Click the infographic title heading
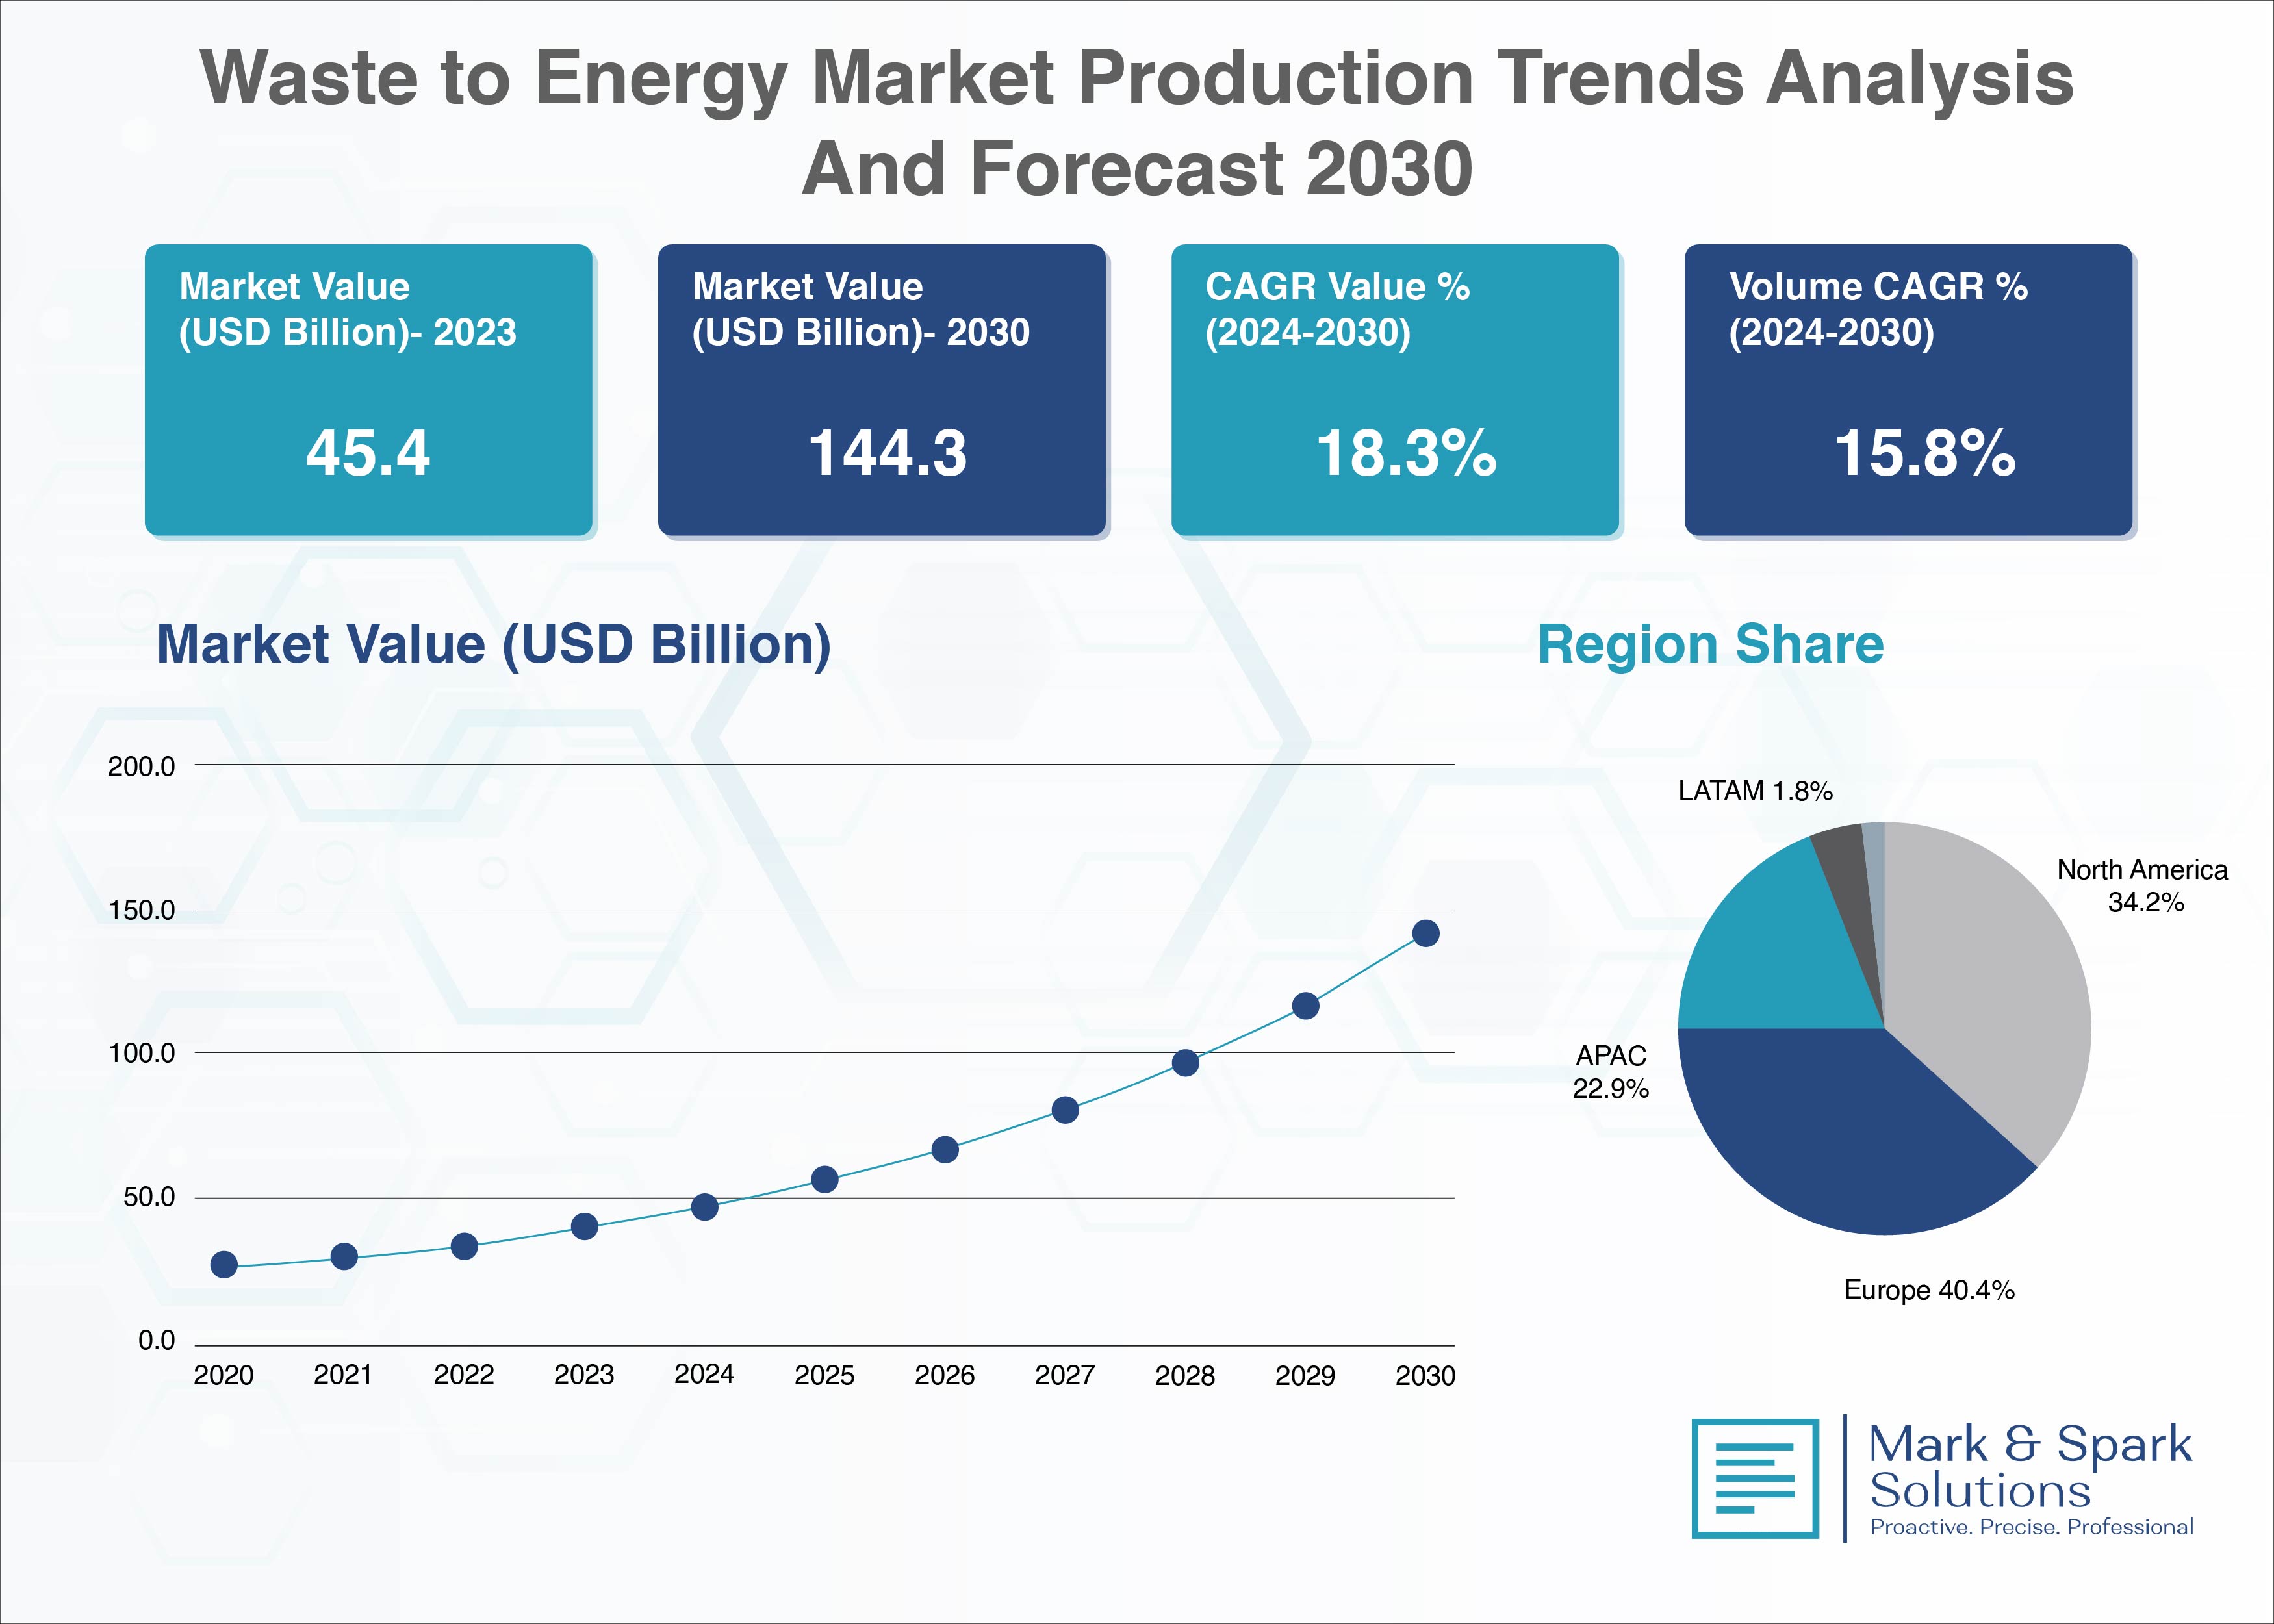Viewport: 2274px width, 1624px height. coord(1137,122)
